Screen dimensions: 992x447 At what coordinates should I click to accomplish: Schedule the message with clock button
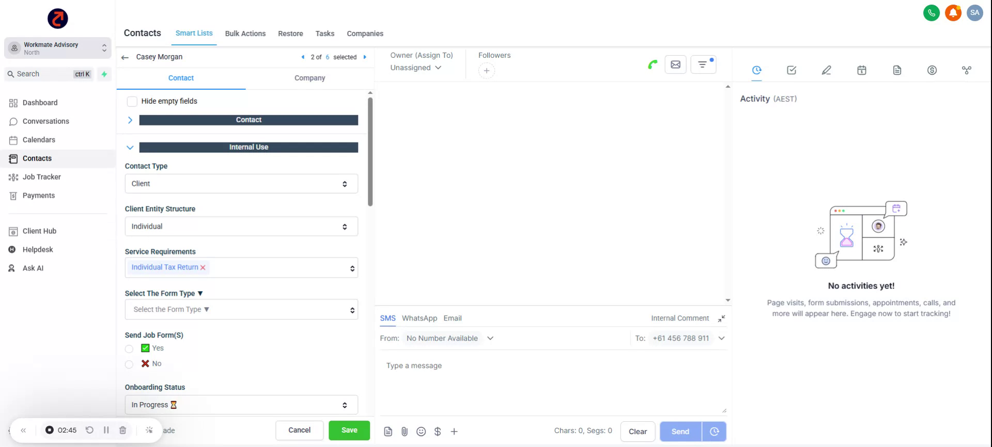(x=715, y=432)
